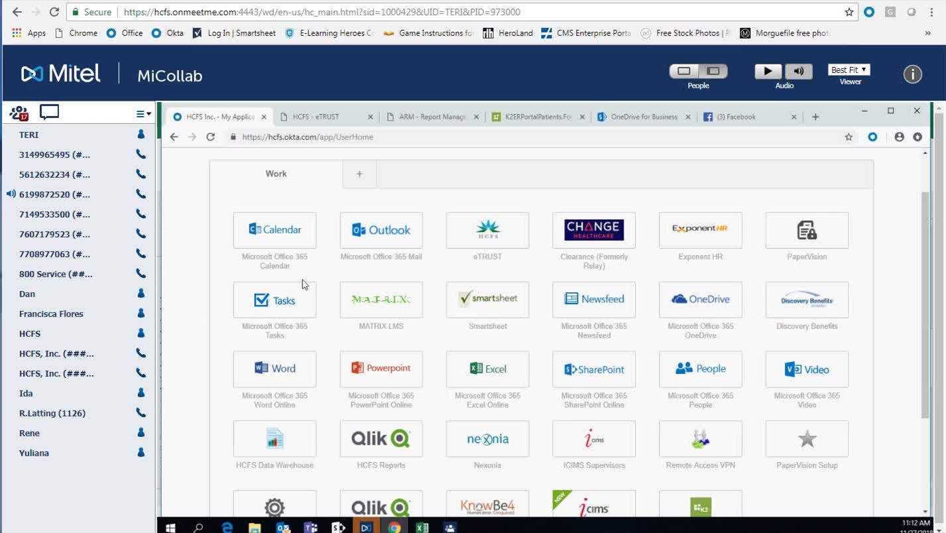
Task: Expand the participants panel menu dropdown
Action: coord(143,114)
